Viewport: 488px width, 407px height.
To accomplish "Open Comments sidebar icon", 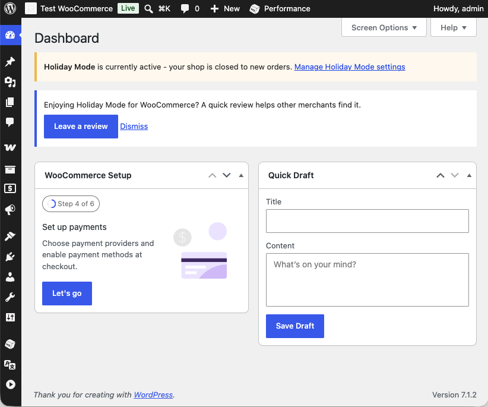I will 10,122.
